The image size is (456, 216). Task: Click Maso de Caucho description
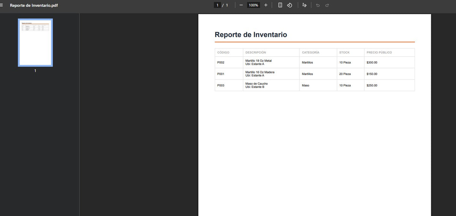[256, 84]
